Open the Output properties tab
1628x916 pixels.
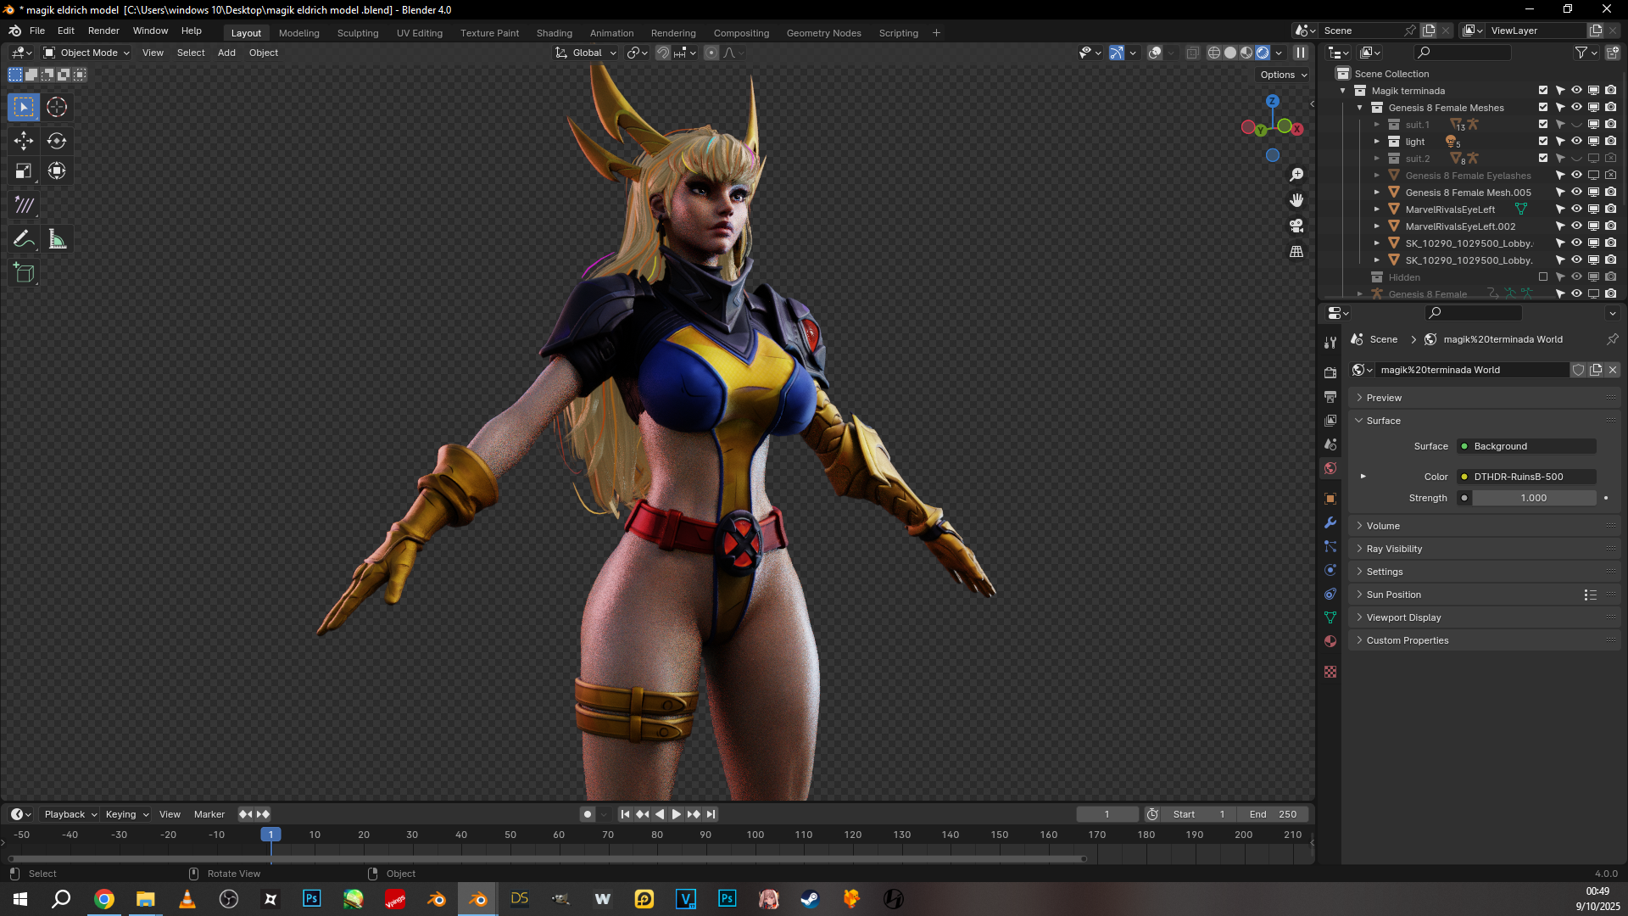click(x=1330, y=397)
